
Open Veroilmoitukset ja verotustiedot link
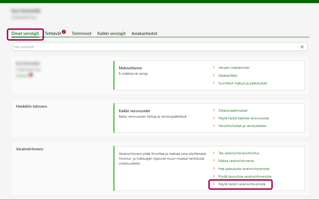tap(242, 126)
